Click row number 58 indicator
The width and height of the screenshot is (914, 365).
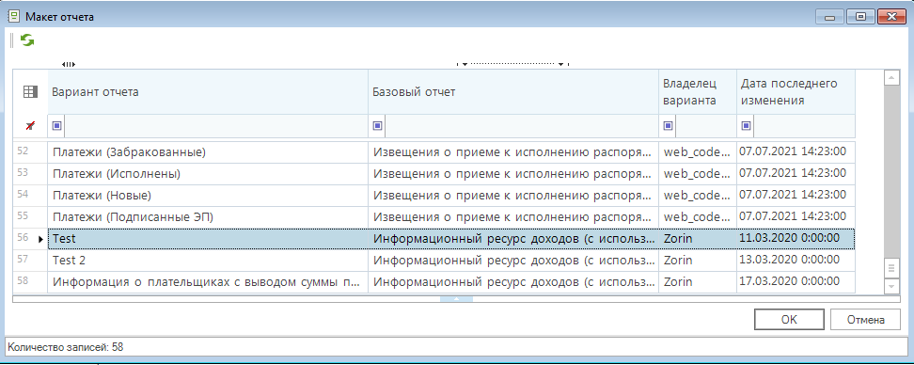pos(30,282)
